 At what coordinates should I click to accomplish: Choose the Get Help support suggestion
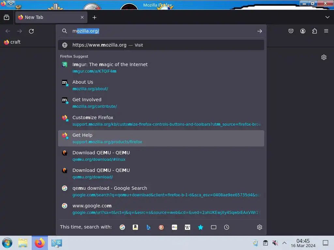pyautogui.click(x=161, y=138)
